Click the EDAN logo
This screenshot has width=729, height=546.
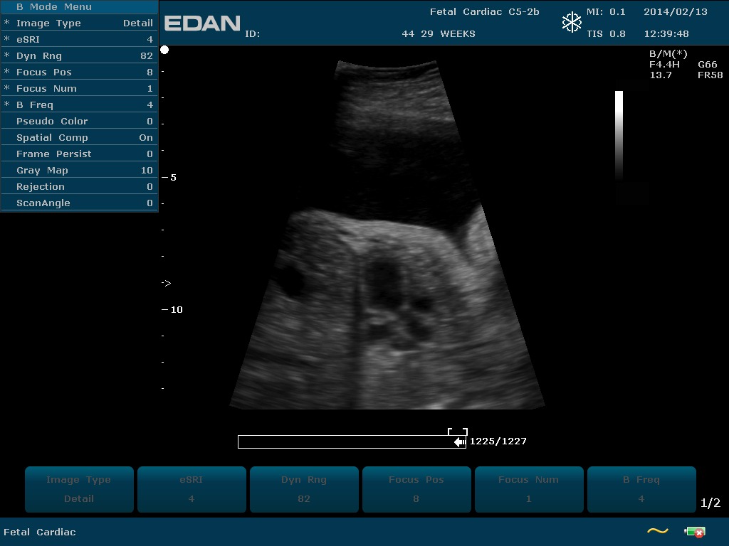[202, 23]
